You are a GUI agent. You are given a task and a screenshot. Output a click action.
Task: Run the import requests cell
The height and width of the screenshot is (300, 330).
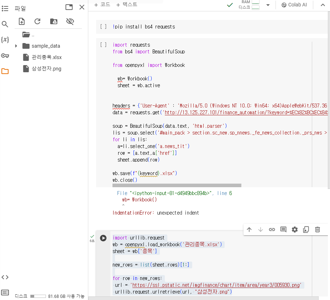[103, 44]
